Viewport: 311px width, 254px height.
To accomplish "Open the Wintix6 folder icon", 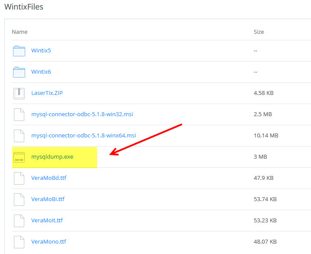I will (x=19, y=72).
